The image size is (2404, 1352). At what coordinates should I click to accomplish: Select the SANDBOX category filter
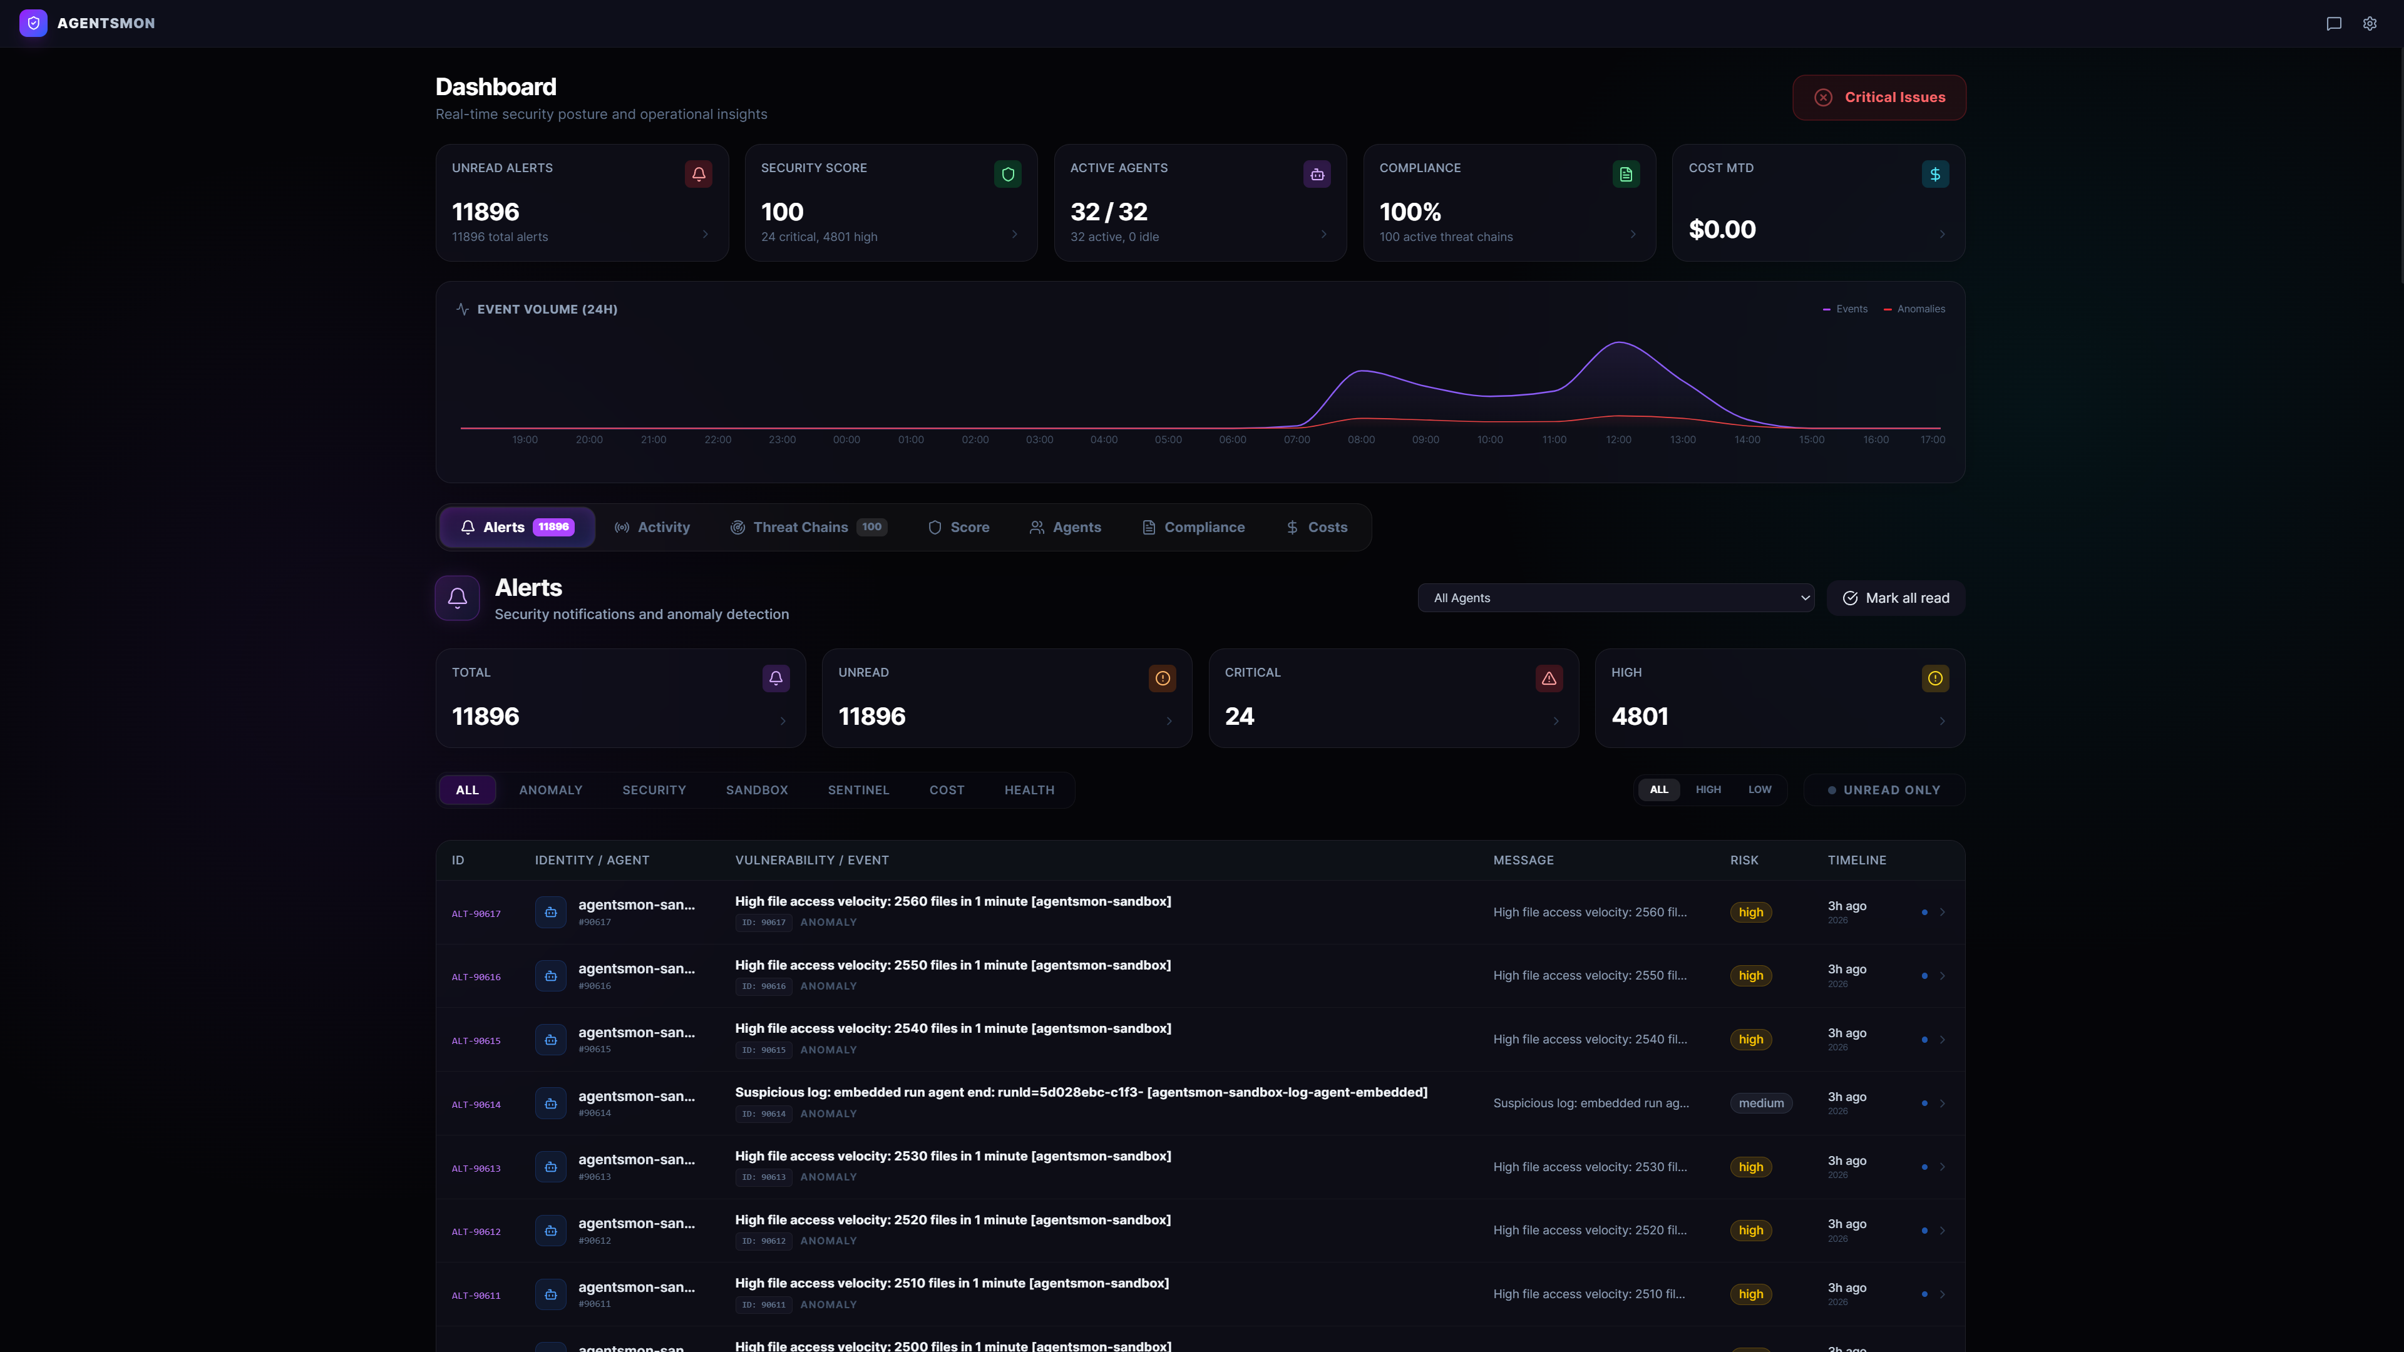757,789
